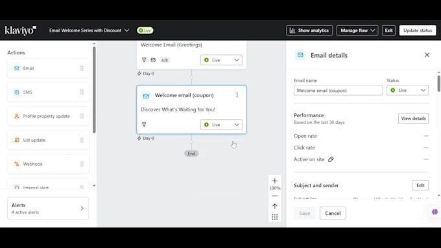Click the Active on site edit pencil icon
Image resolution: width=441 pixels, height=248 pixels.
click(331, 159)
